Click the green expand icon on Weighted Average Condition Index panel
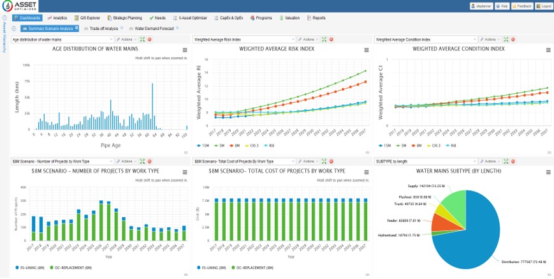This screenshot has height=279, width=554. (x=507, y=40)
